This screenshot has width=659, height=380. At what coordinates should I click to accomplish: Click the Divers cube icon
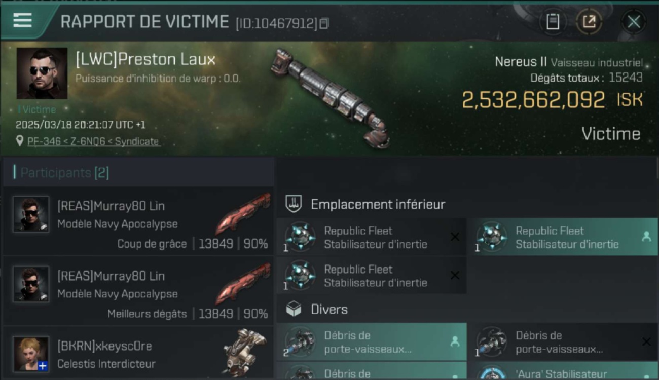[294, 309]
